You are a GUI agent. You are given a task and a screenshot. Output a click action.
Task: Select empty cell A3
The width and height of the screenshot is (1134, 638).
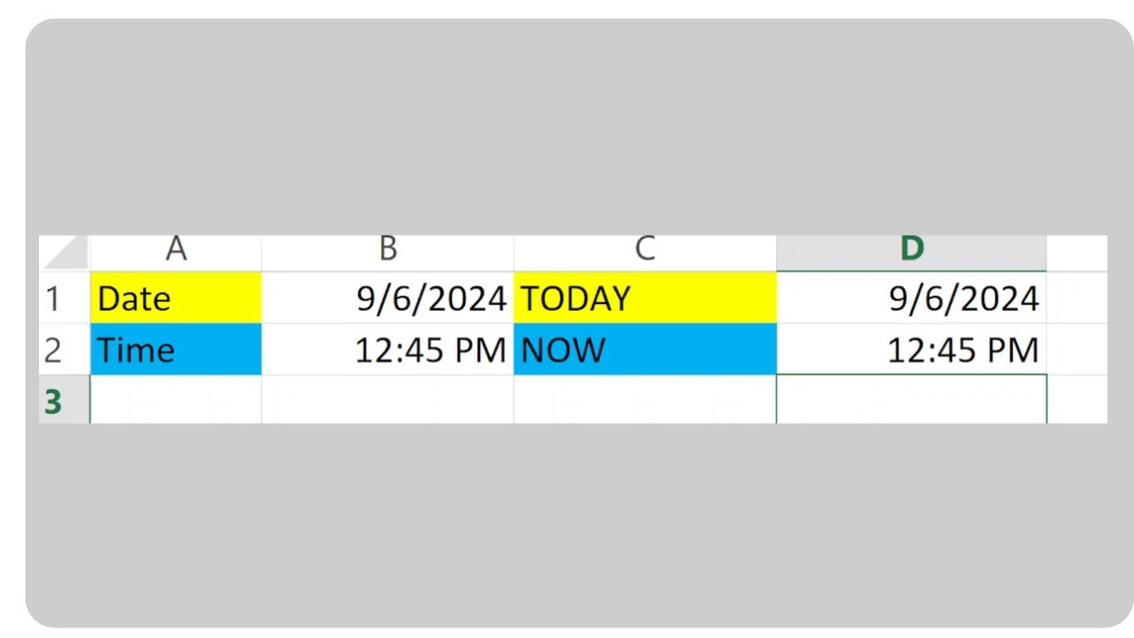(175, 401)
